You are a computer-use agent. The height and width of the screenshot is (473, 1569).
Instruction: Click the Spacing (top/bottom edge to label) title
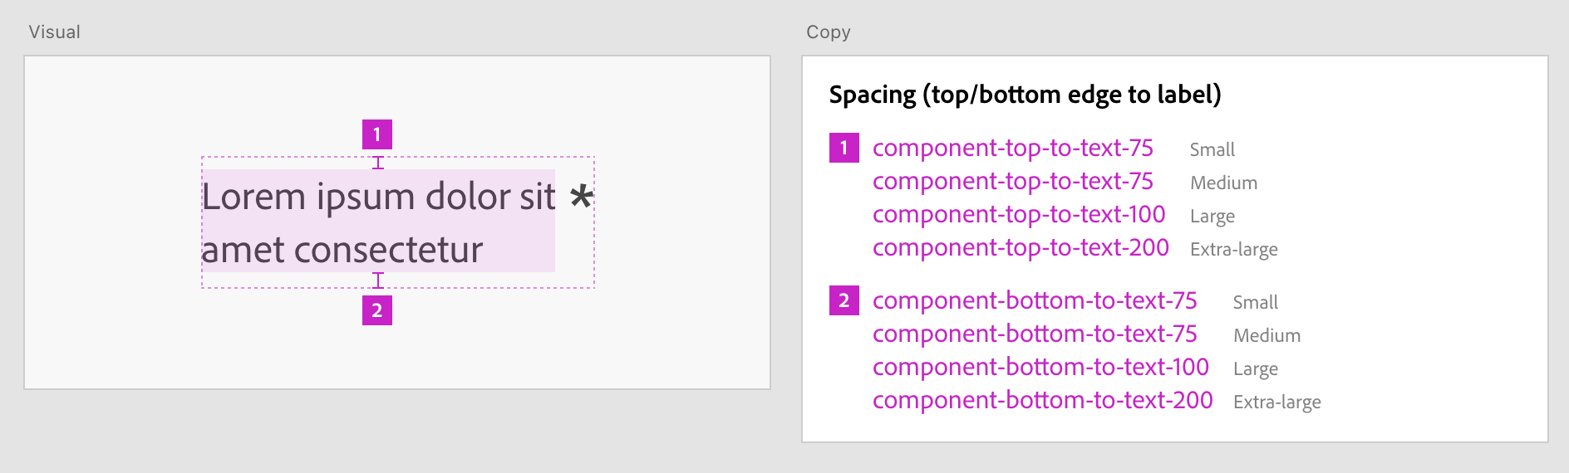1025,95
